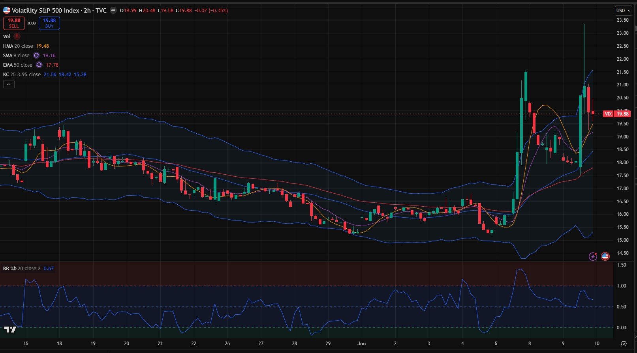637x353 pixels.
Task: Click 1.50 on the BB %b pane scale
Action: [621, 265]
